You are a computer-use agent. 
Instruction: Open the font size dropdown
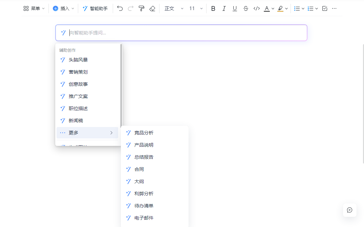pyautogui.click(x=196, y=8)
